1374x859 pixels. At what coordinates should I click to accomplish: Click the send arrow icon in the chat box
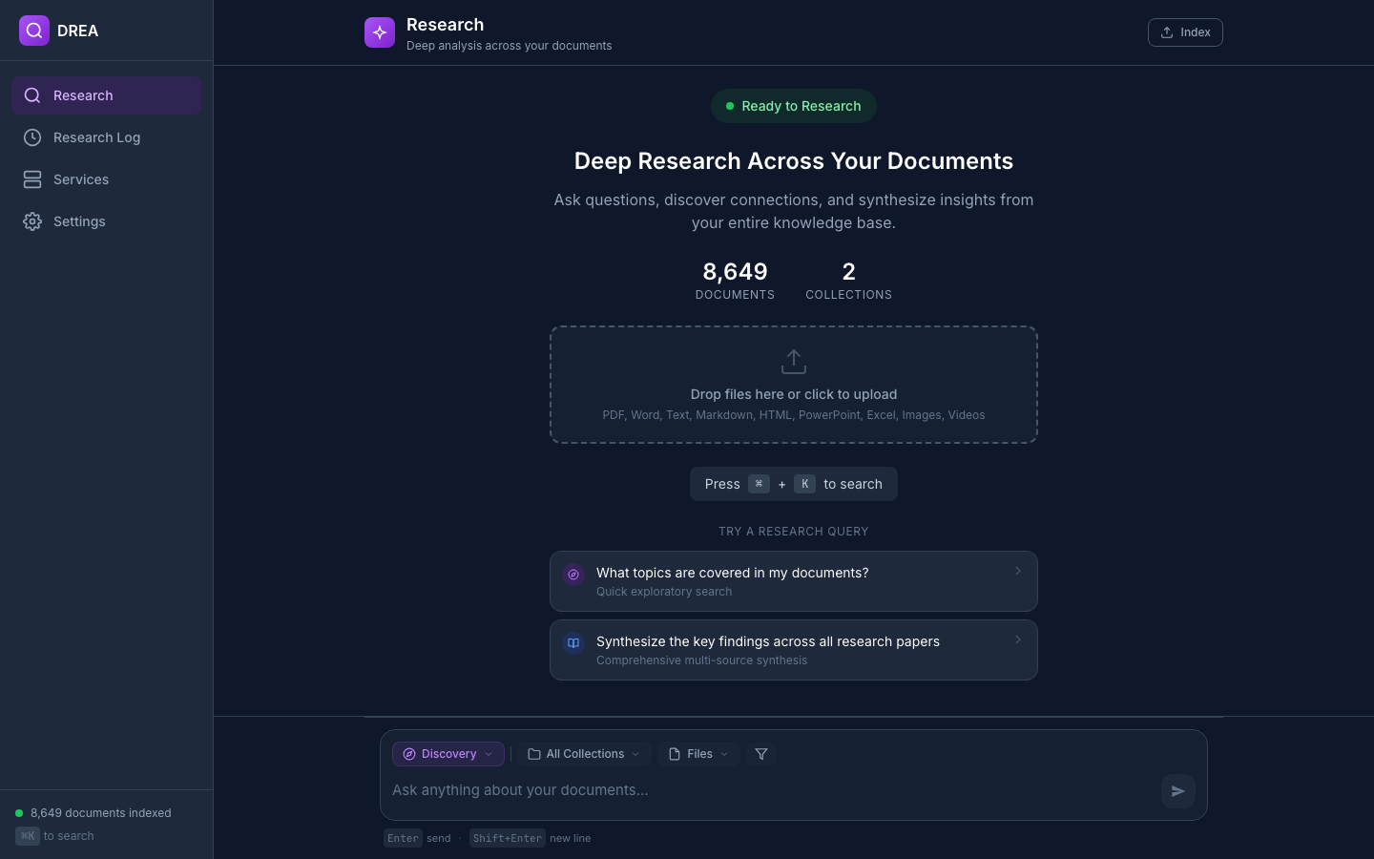tap(1177, 791)
